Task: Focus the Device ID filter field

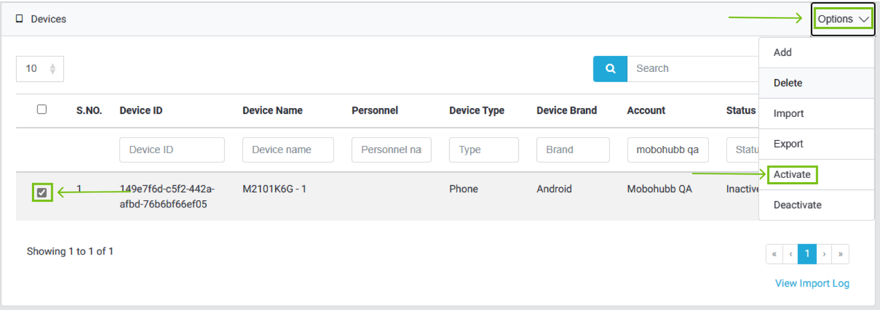Action: tap(172, 150)
